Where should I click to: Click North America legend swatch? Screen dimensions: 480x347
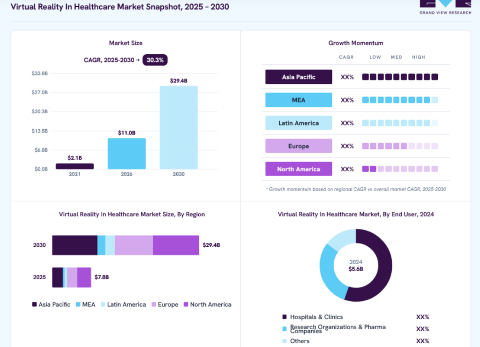[x=186, y=304]
